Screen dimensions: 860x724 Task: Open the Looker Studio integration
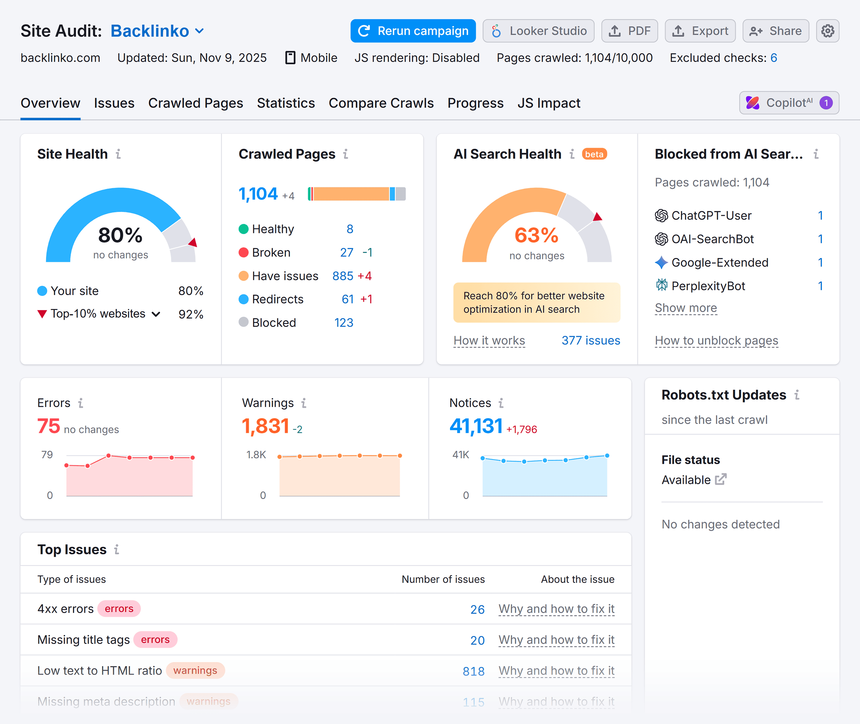(538, 31)
